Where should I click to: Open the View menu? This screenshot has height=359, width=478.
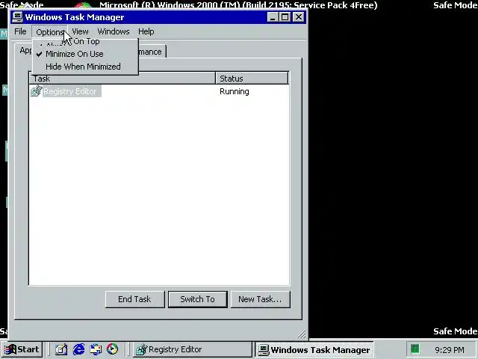(x=80, y=31)
